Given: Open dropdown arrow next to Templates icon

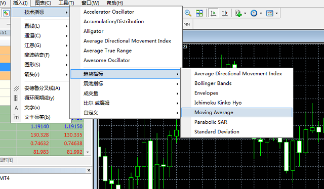Looking at the screenshot, I should pyautogui.click(x=276, y=14).
